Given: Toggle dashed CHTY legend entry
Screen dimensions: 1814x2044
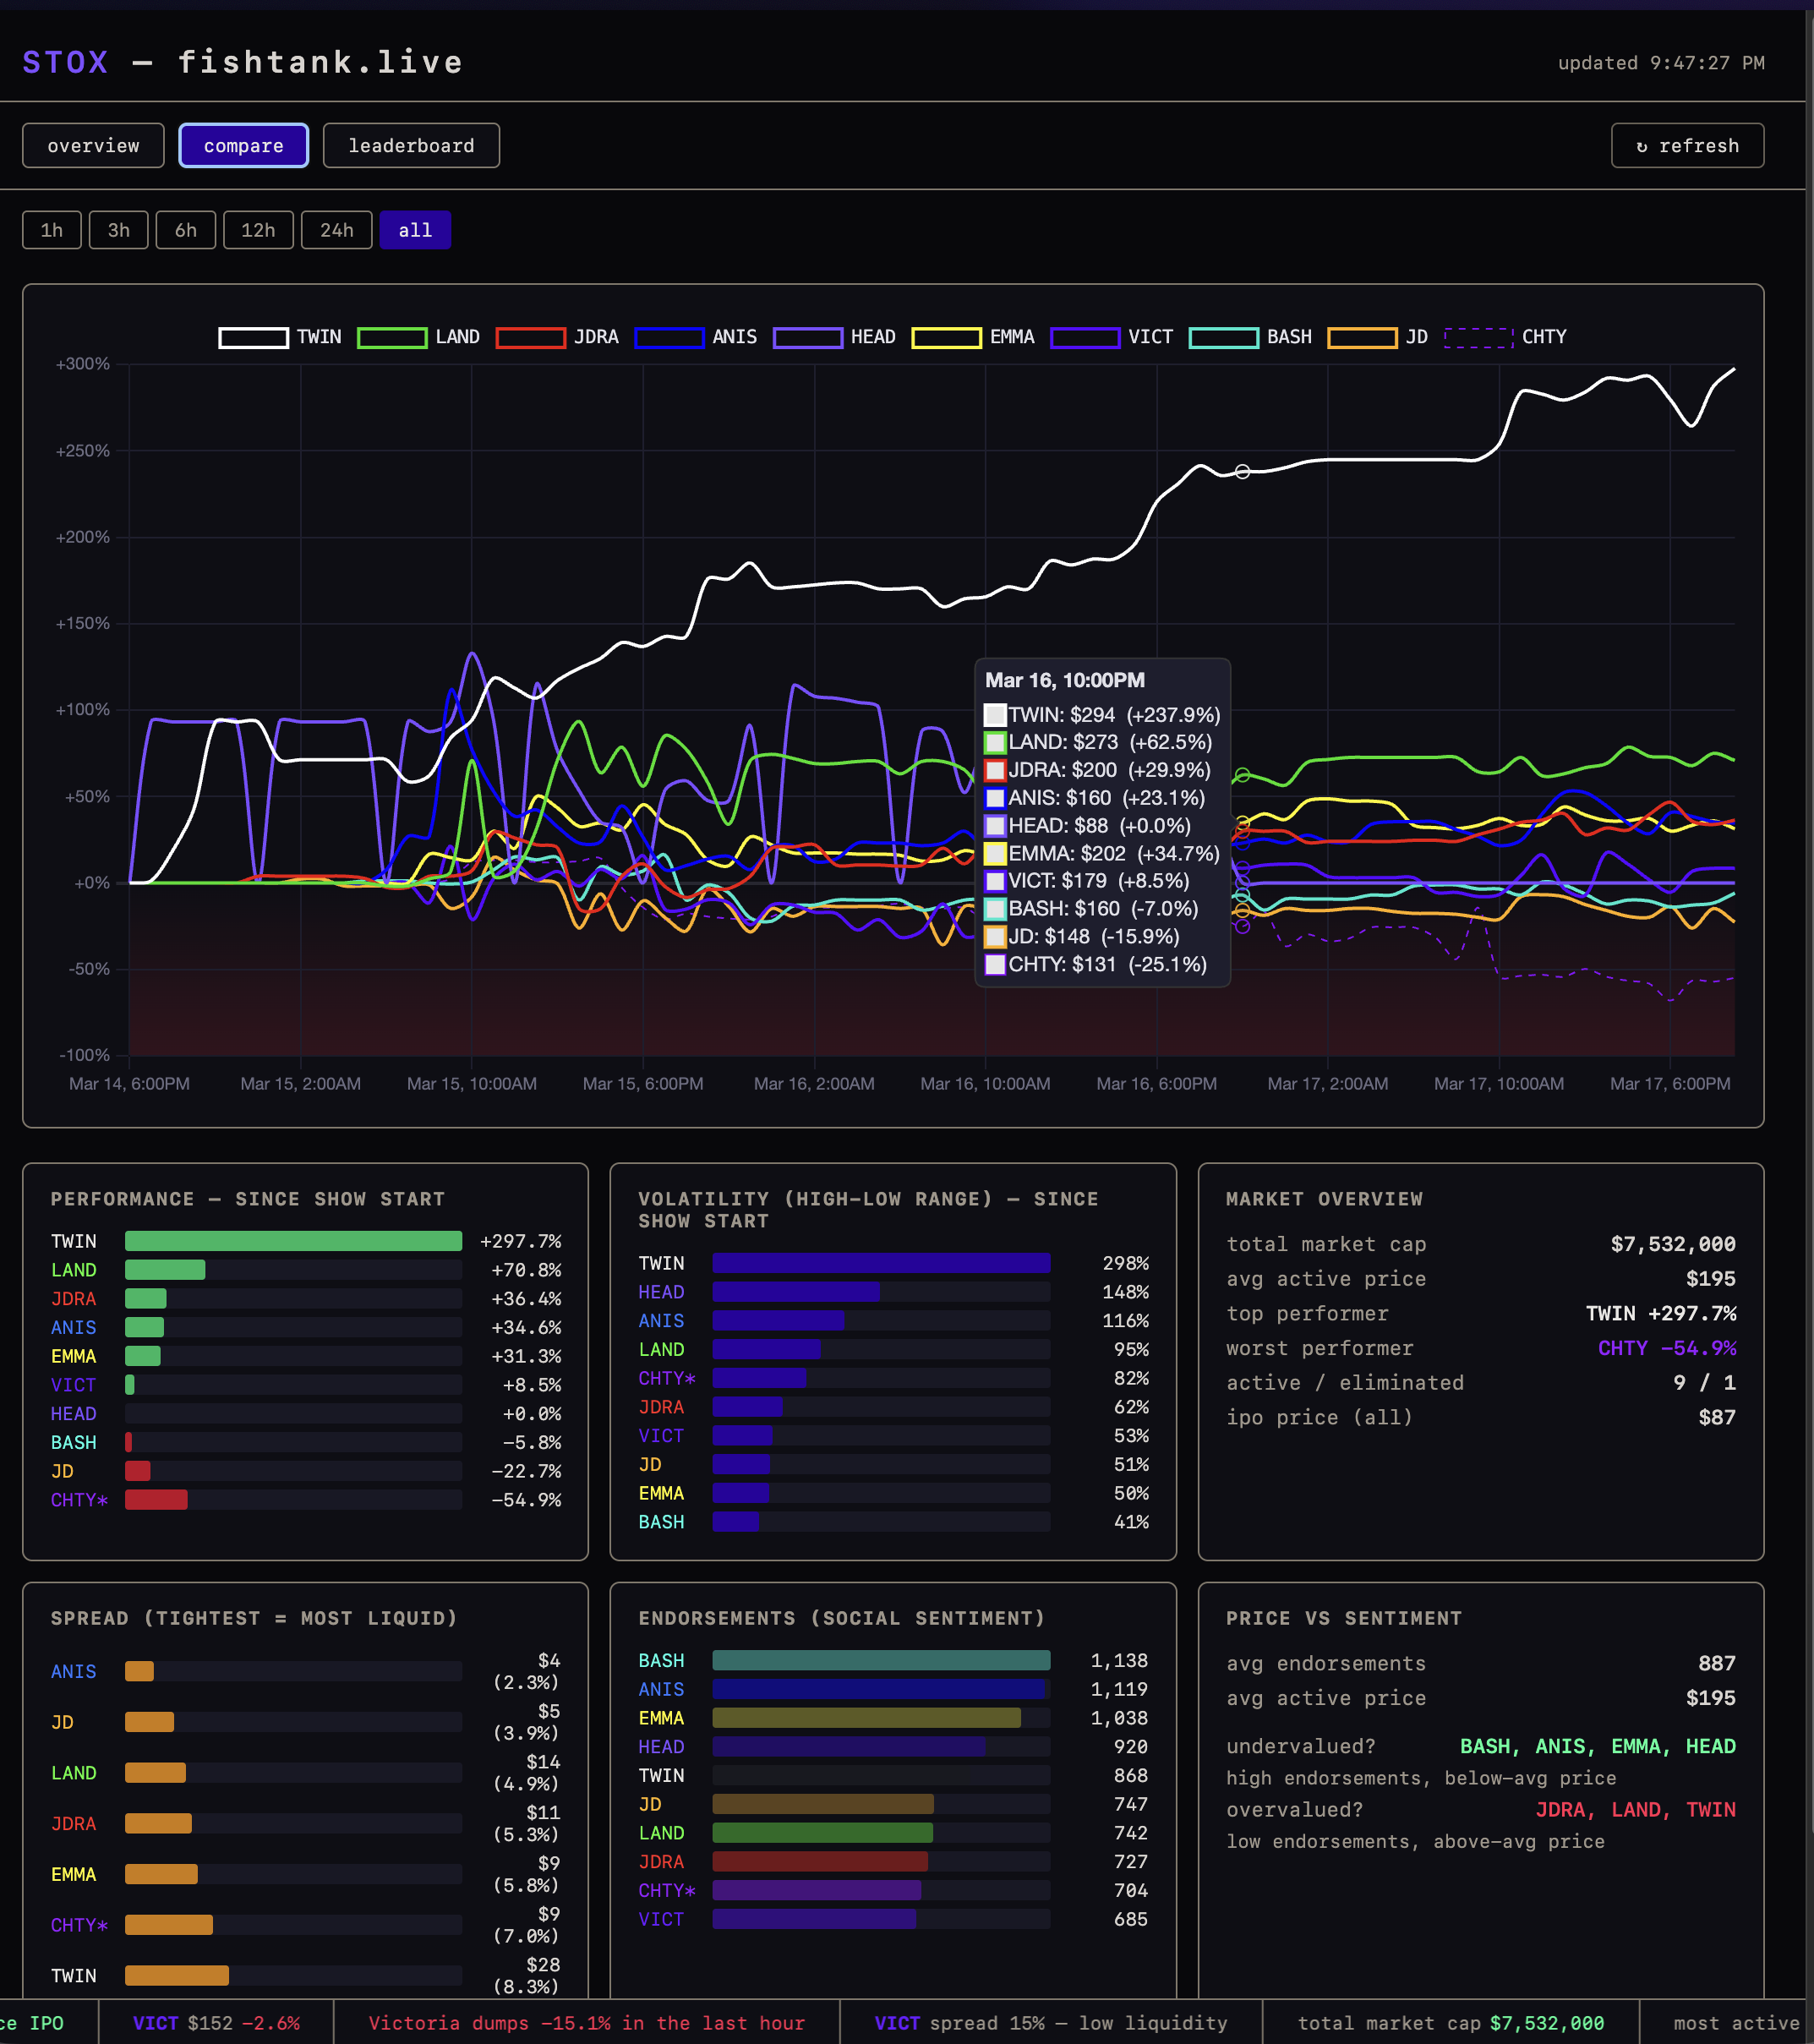Looking at the screenshot, I should (x=1479, y=337).
